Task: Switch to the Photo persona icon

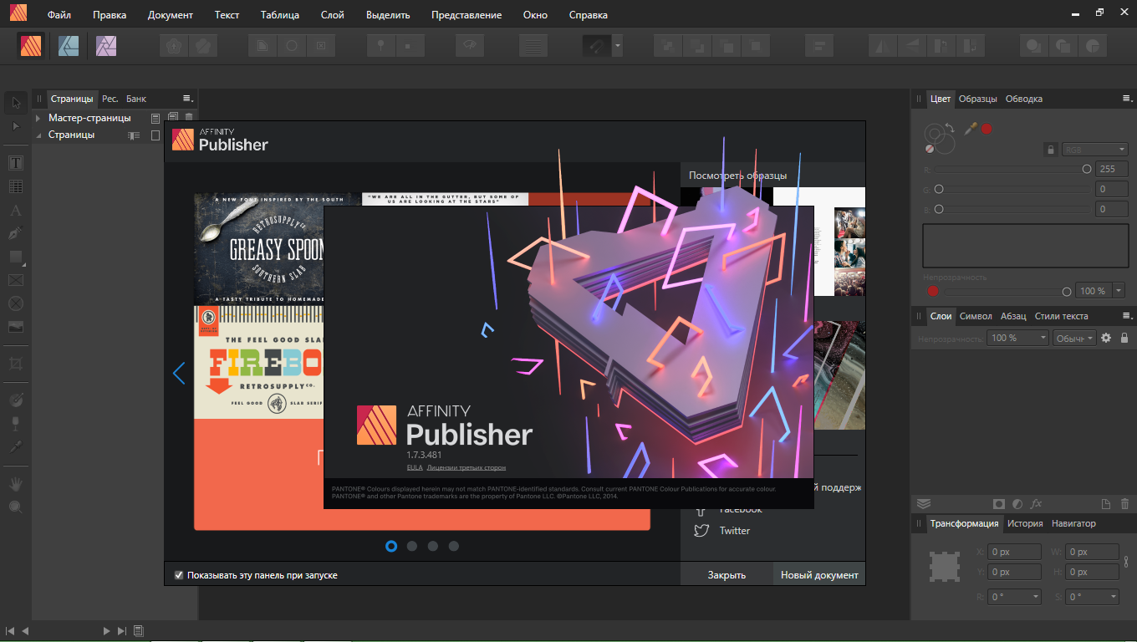Action: (x=106, y=45)
